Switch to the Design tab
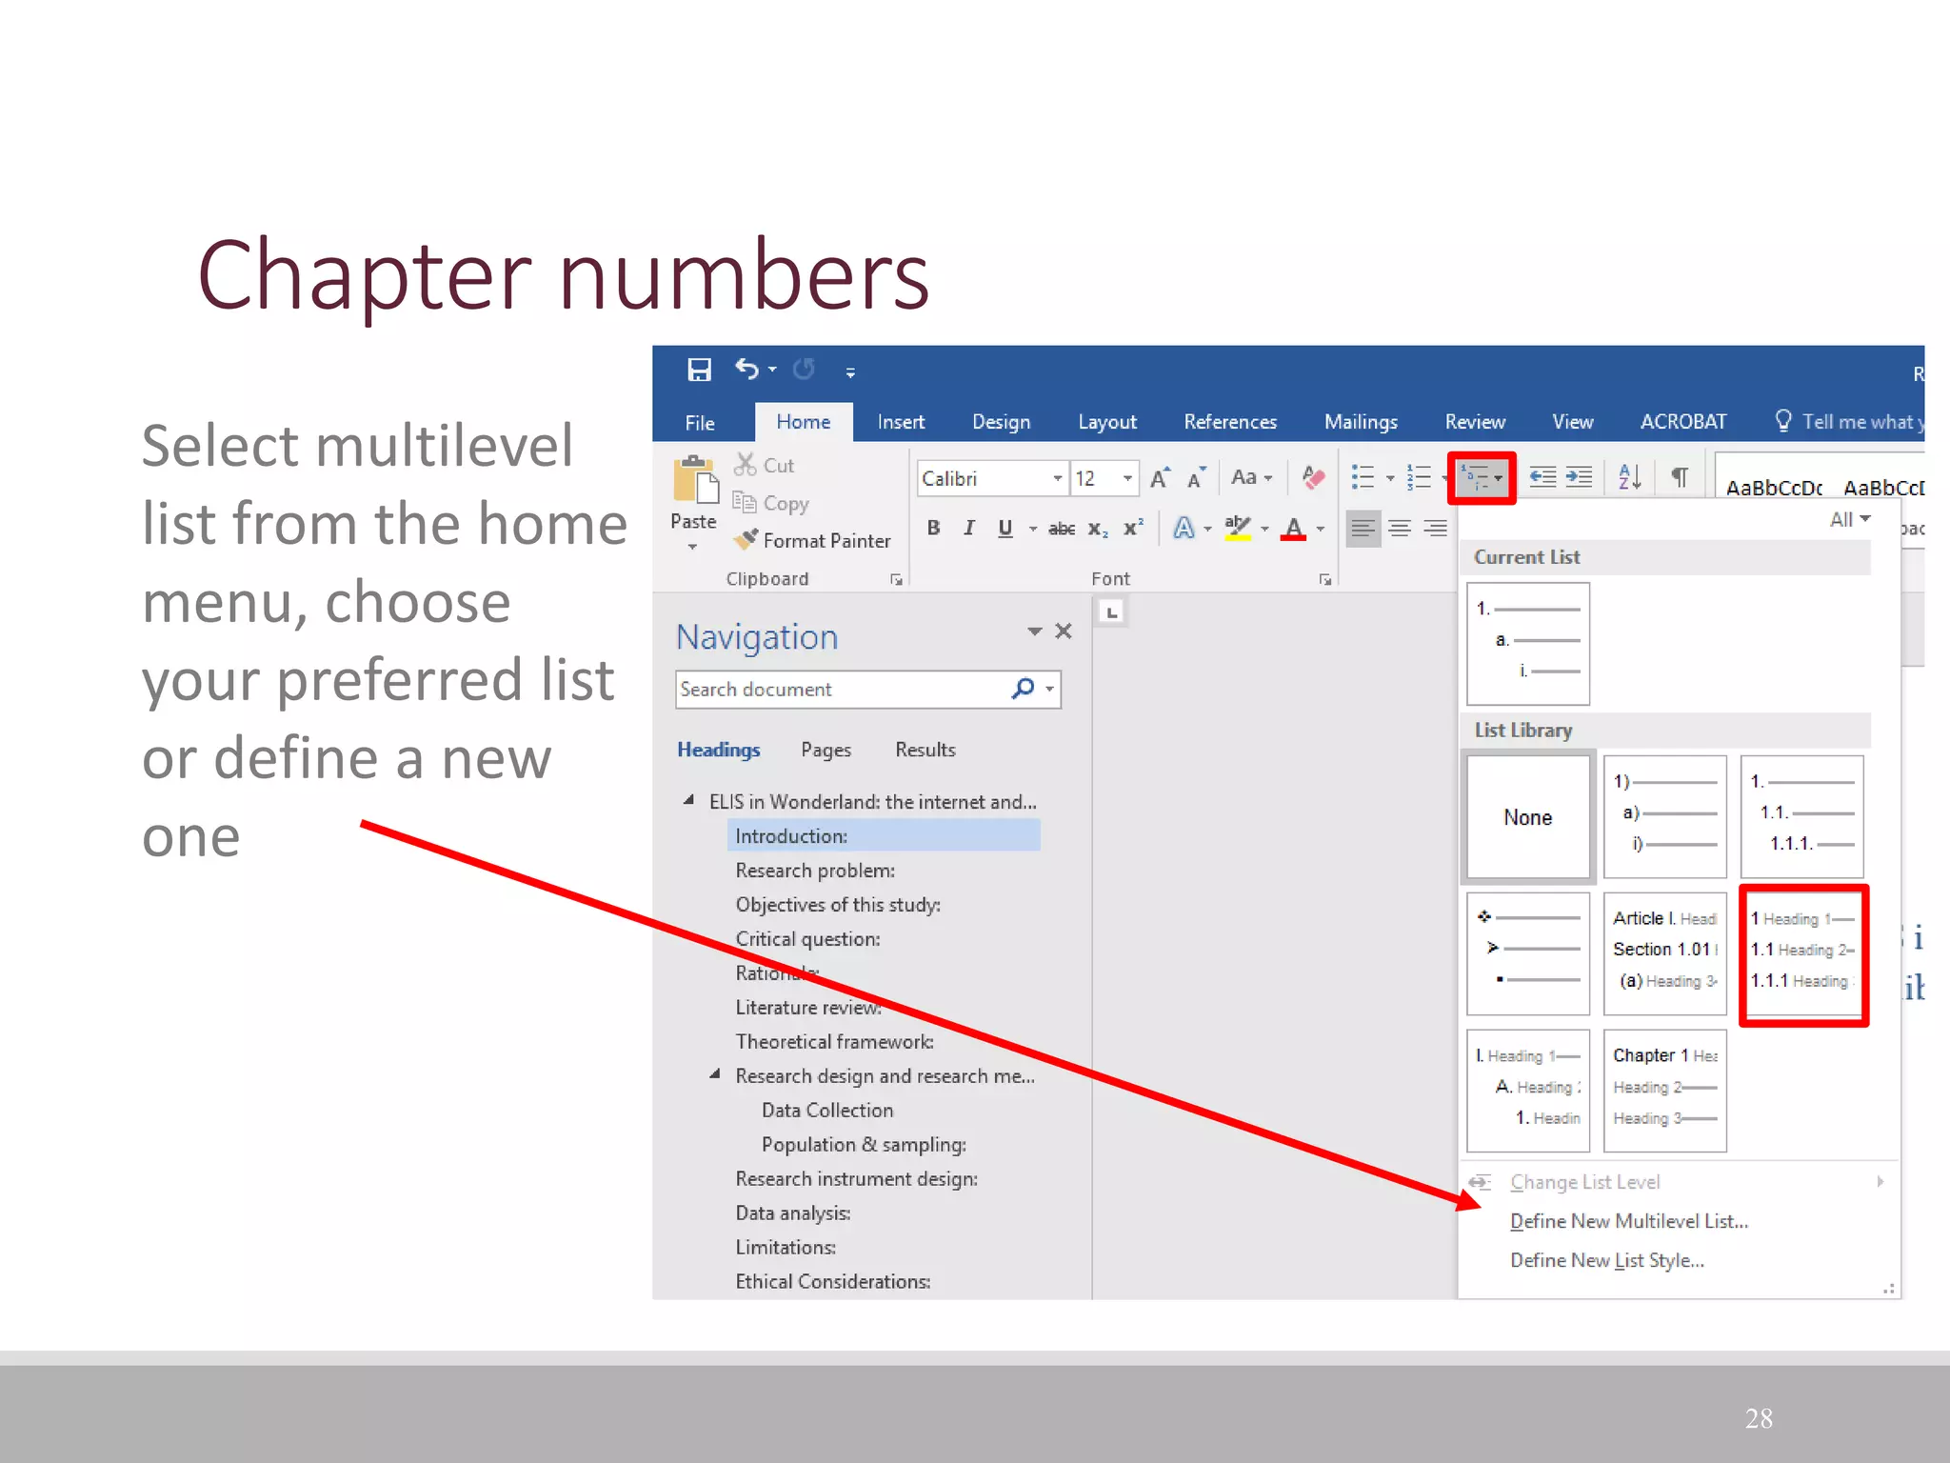 [x=1001, y=422]
